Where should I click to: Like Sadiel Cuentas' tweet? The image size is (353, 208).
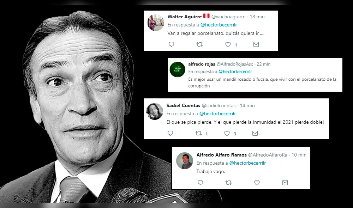click(x=227, y=133)
